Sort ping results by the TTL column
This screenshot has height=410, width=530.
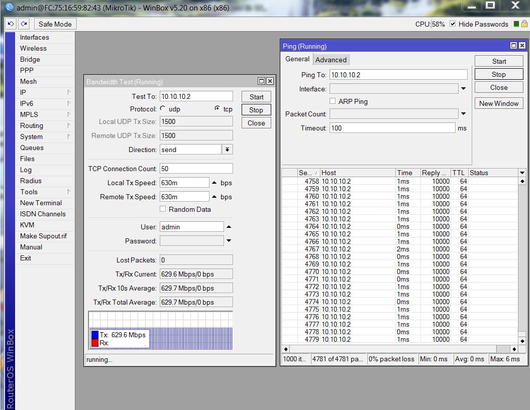[460, 173]
